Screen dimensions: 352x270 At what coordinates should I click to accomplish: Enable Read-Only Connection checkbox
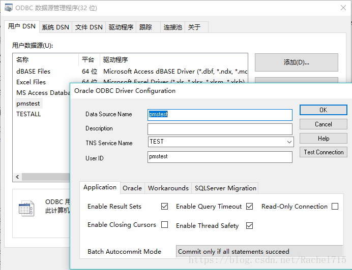335,206
